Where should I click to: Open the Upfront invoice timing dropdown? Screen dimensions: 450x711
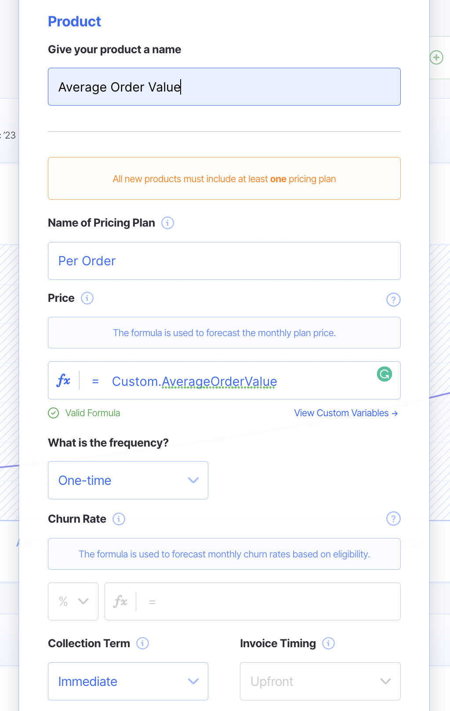click(x=320, y=682)
